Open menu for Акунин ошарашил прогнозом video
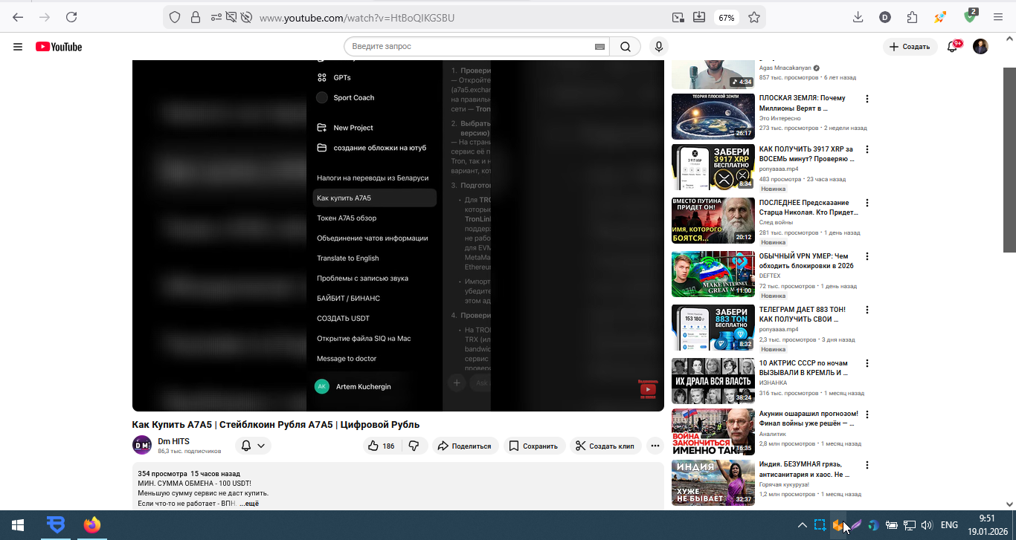 [x=867, y=414]
